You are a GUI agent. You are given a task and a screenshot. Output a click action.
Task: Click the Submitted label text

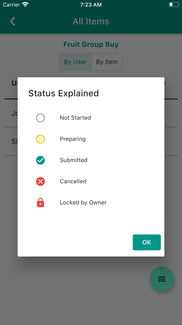74,160
